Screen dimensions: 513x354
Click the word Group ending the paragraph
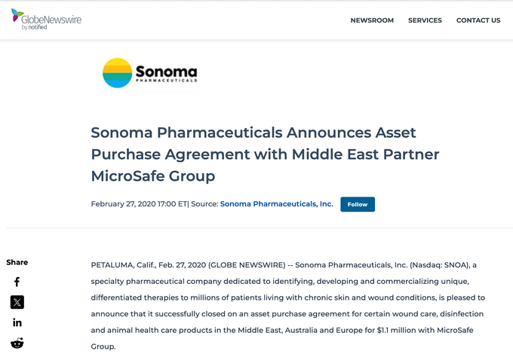(x=103, y=346)
